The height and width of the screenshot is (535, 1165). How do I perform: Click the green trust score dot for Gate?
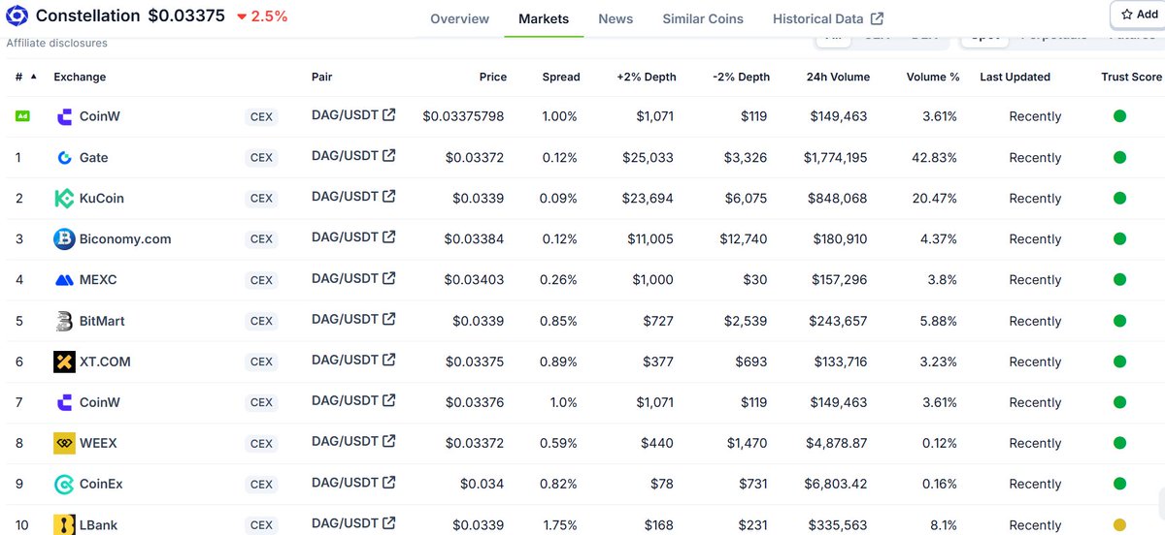pos(1119,157)
